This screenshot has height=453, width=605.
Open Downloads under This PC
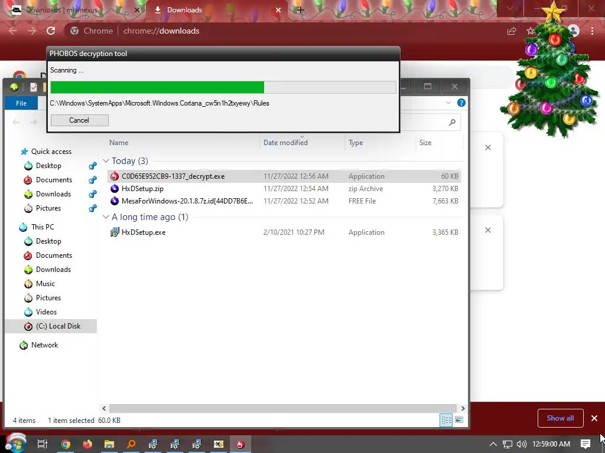click(53, 269)
